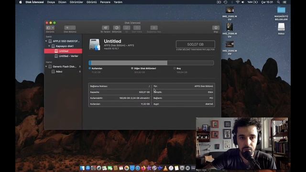Open Notes from the Dock
The height and width of the screenshot is (172, 306).
[176, 168]
